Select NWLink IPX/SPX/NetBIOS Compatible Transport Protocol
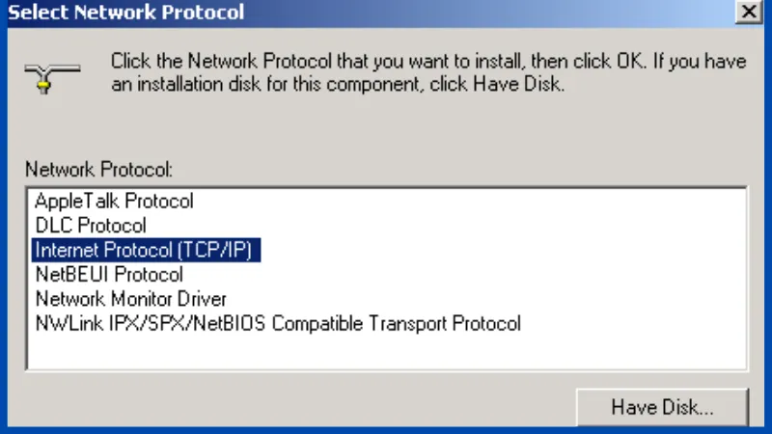The image size is (772, 434). pyautogui.click(x=278, y=323)
